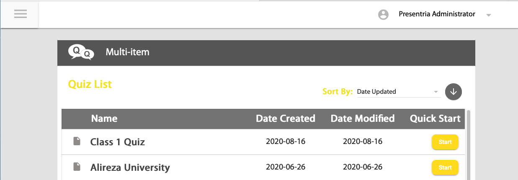Toggle sort direction arrow button
This screenshot has height=180, width=518.
453,92
